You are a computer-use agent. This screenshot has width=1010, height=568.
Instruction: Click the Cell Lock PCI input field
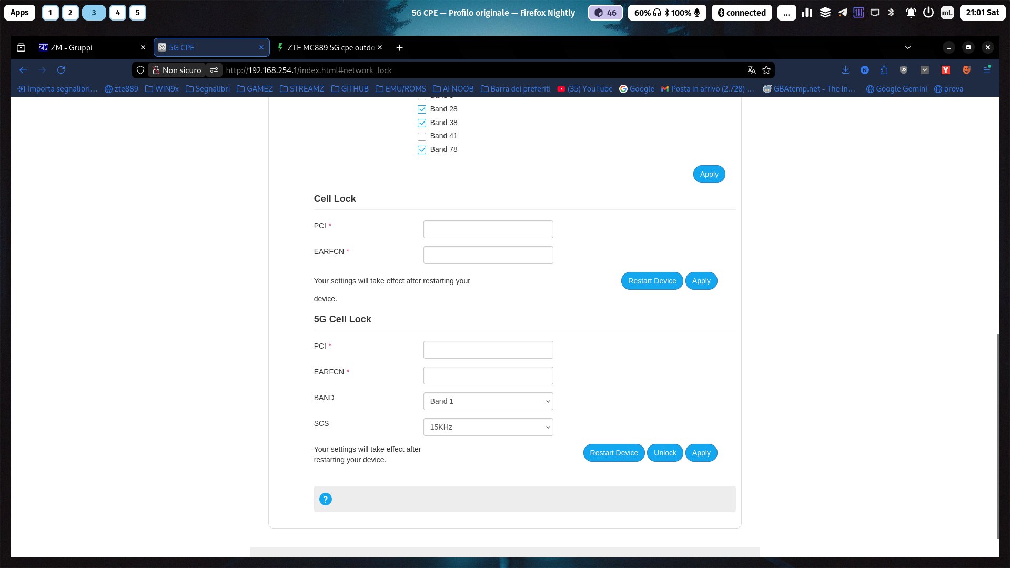(x=488, y=229)
